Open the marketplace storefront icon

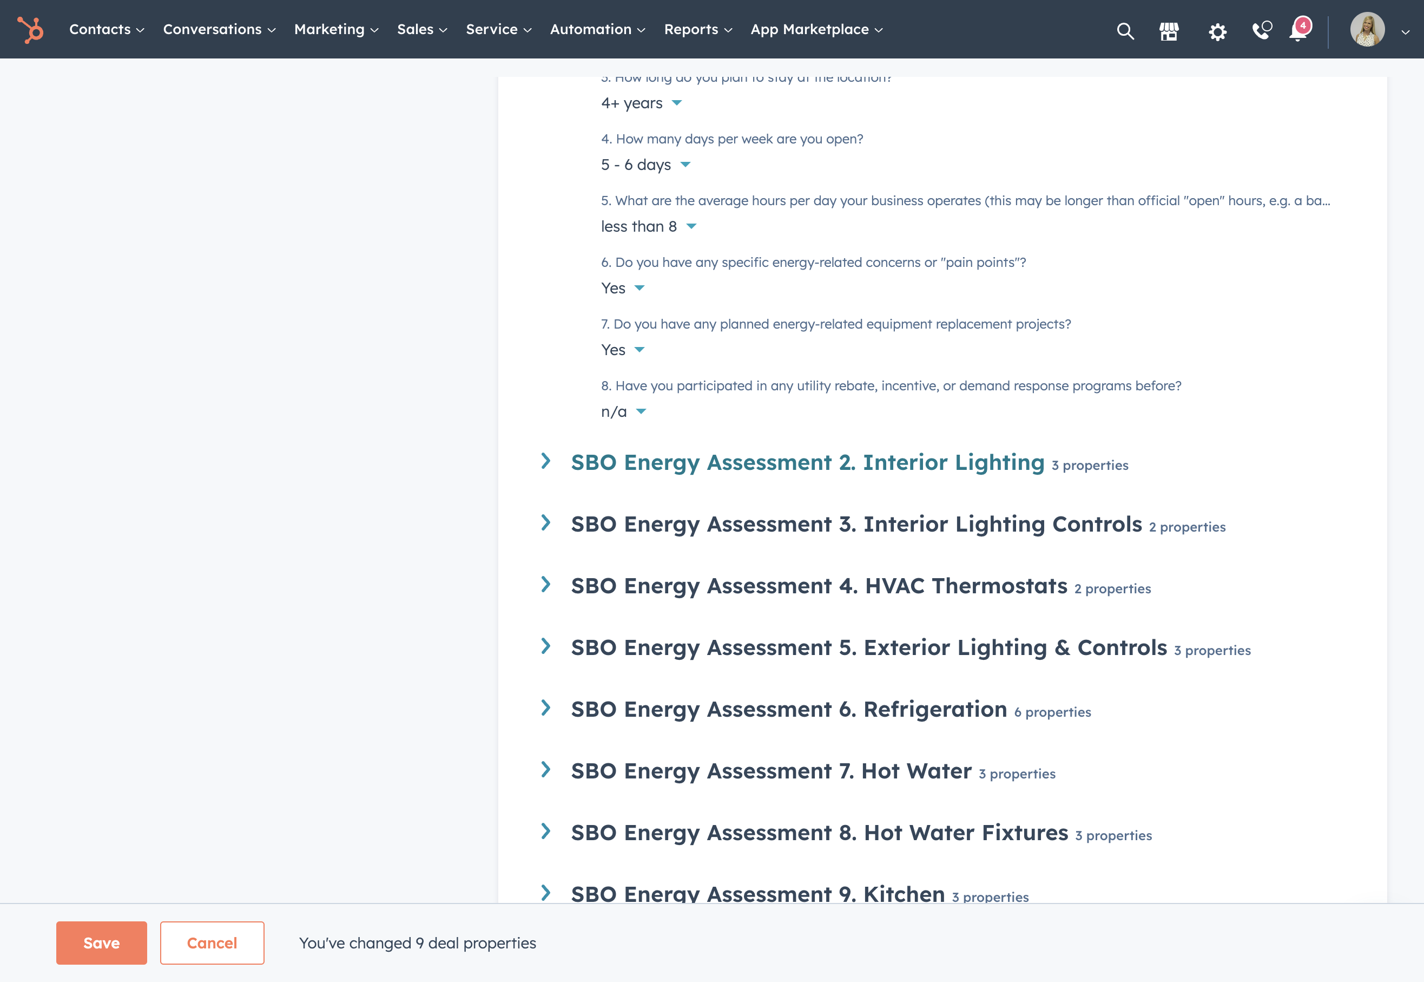point(1169,31)
